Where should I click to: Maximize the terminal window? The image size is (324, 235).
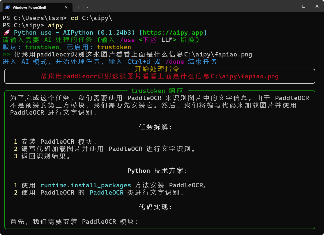[x=304, y=6]
